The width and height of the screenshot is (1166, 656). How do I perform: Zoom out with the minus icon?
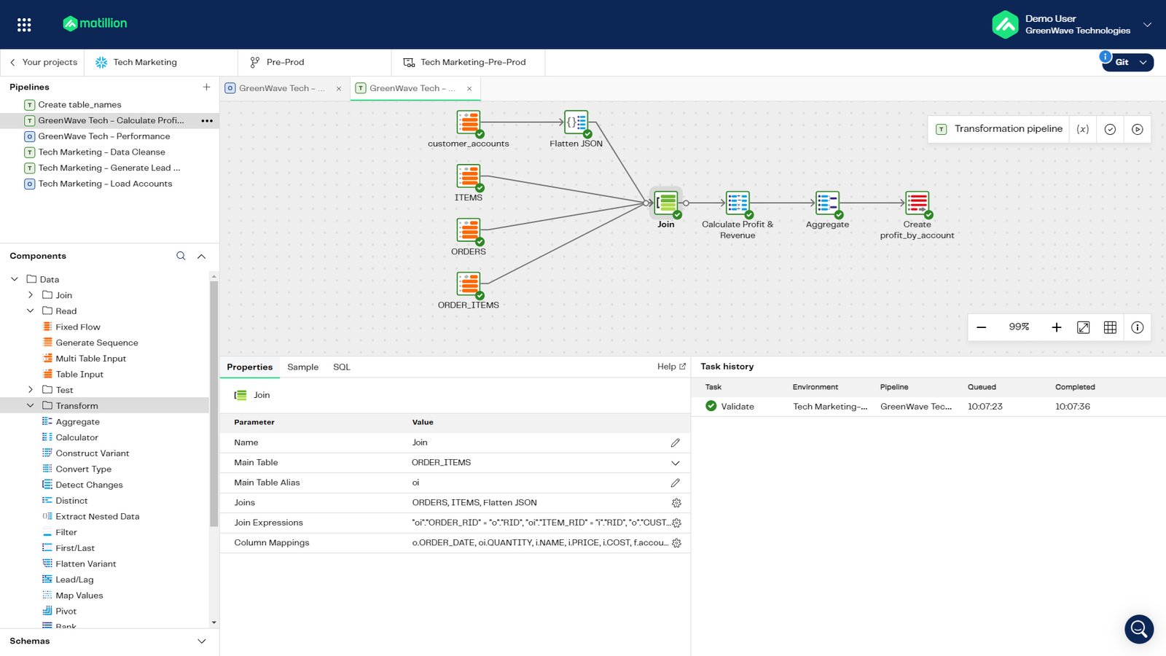point(982,327)
